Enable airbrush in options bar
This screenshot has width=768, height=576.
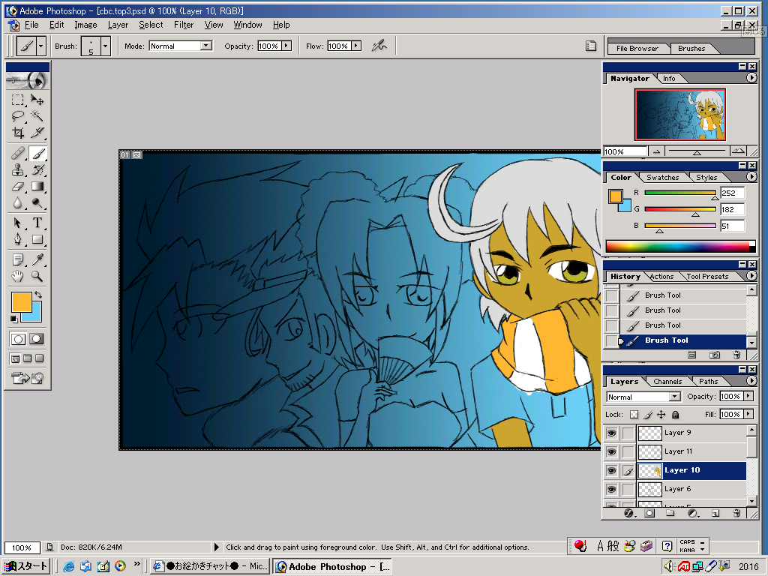point(379,46)
